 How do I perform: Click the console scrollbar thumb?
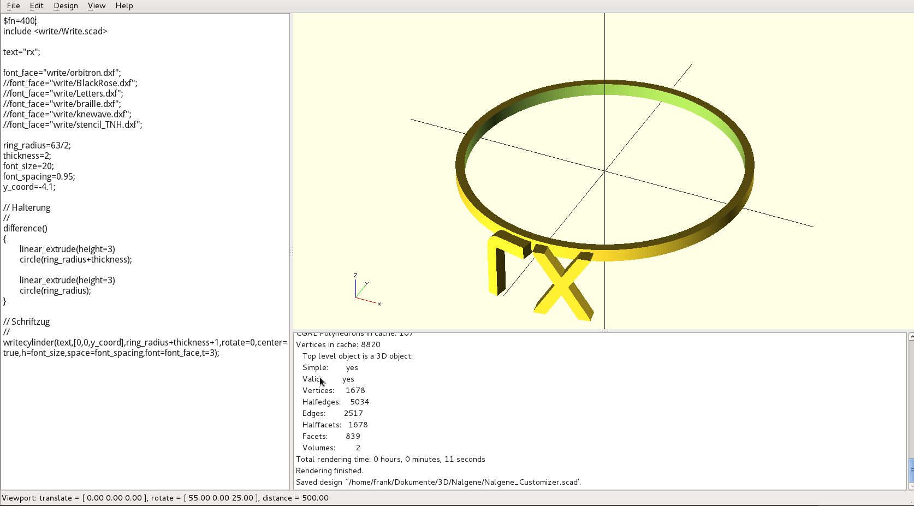click(911, 471)
